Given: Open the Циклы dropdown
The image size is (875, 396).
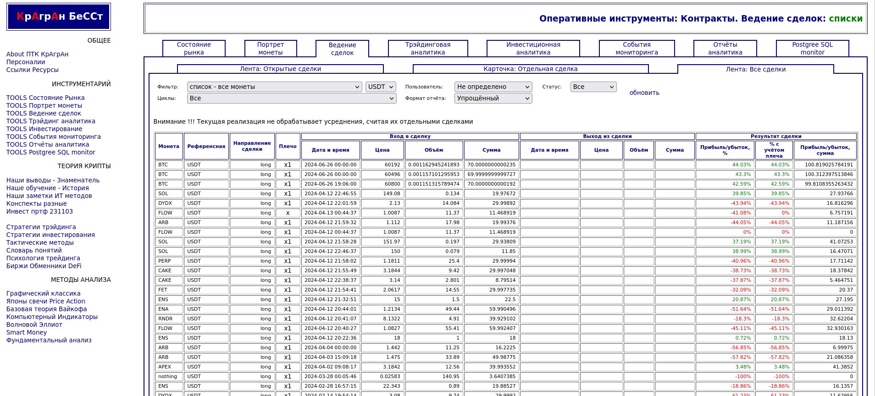Looking at the screenshot, I should (291, 98).
